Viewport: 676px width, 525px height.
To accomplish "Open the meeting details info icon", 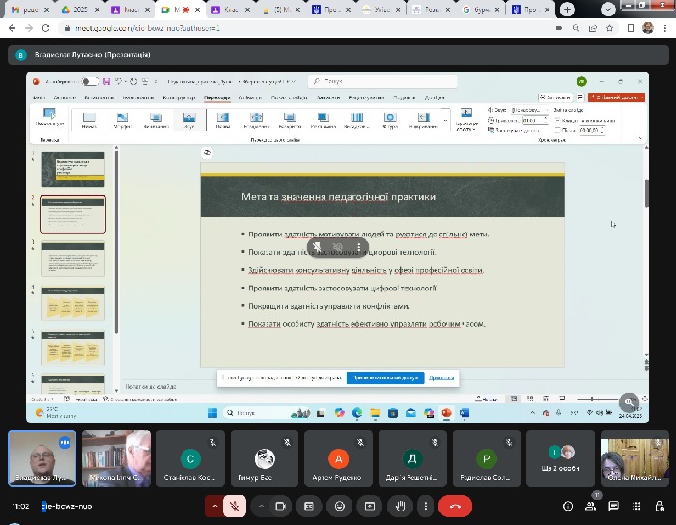I will (x=567, y=506).
